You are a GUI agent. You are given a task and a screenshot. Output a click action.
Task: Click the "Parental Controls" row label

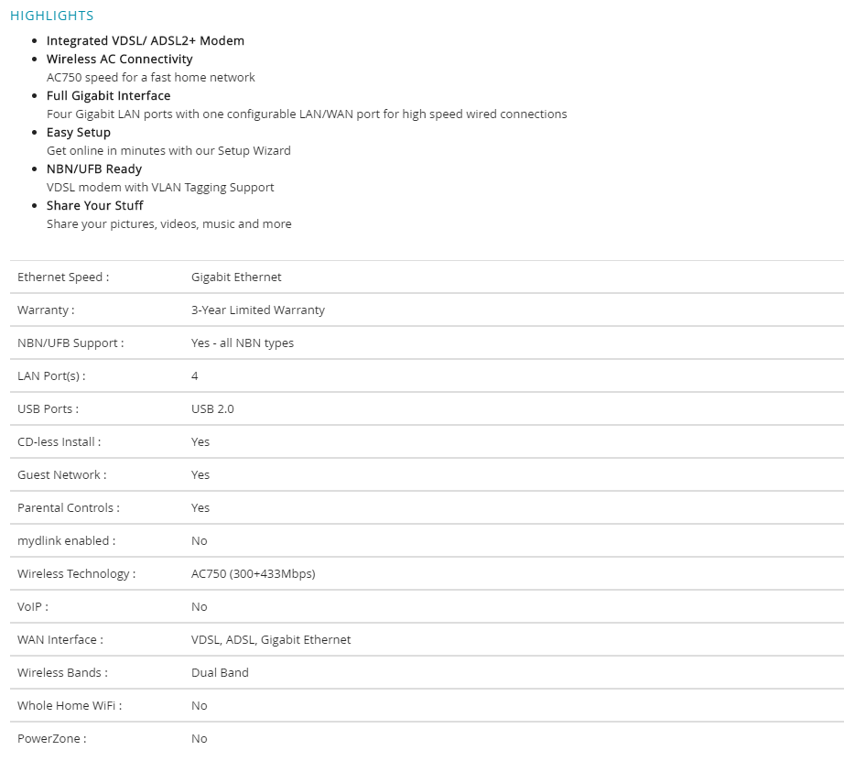point(69,507)
